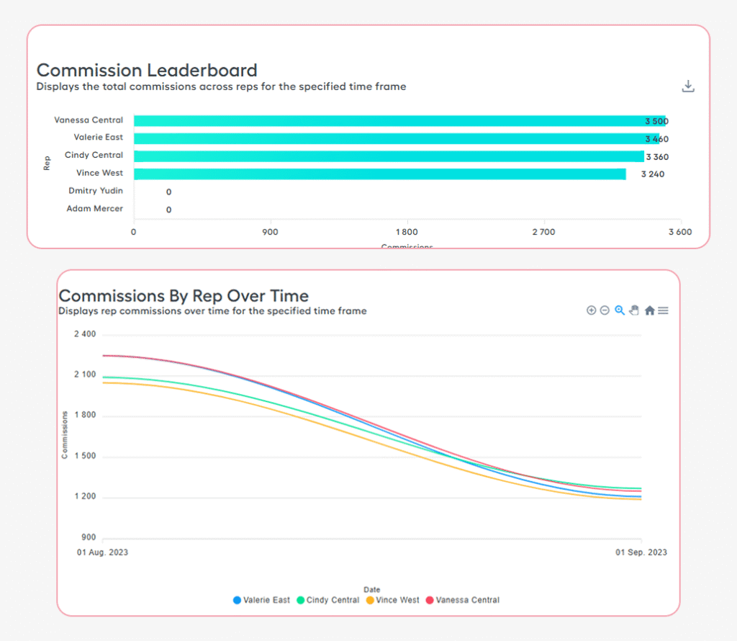The width and height of the screenshot is (737, 641).
Task: Select the Vince West leaderboard bar
Action: (379, 174)
